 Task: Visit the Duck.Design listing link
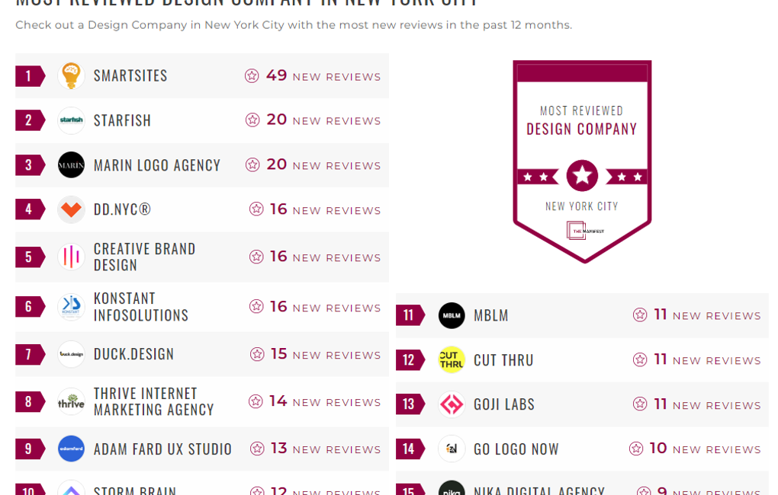coord(133,354)
